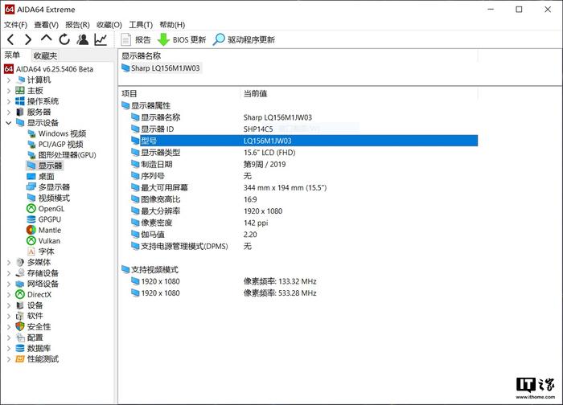Image resolution: width=563 pixels, height=405 pixels.
Task: Select the highlighted 型号 row
Action: point(304,141)
